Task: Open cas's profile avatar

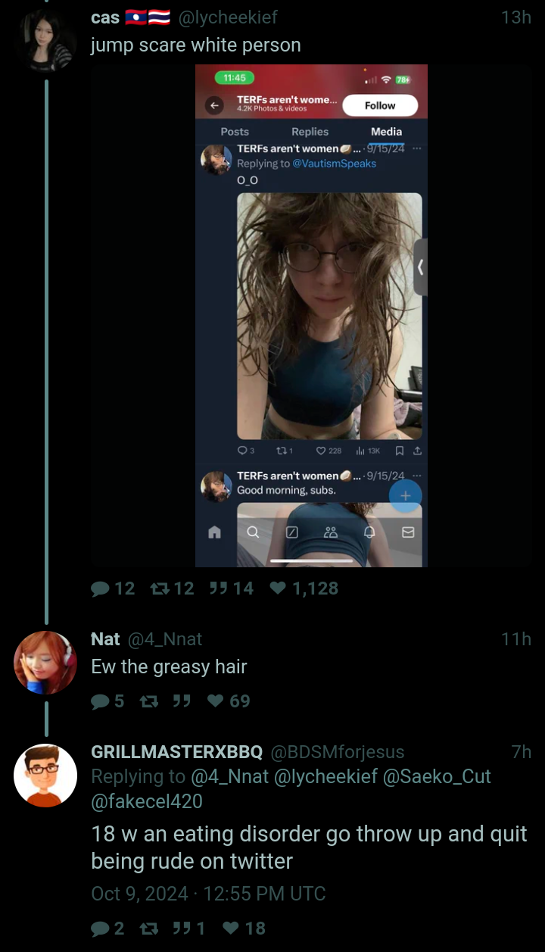Action: pos(45,39)
